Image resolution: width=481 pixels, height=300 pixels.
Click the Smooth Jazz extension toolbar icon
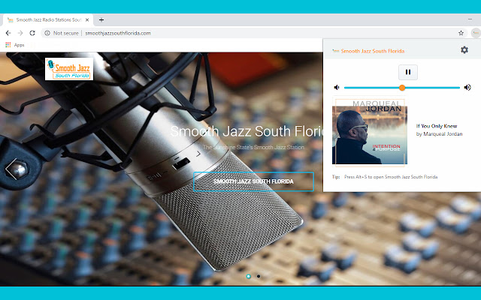476,33
